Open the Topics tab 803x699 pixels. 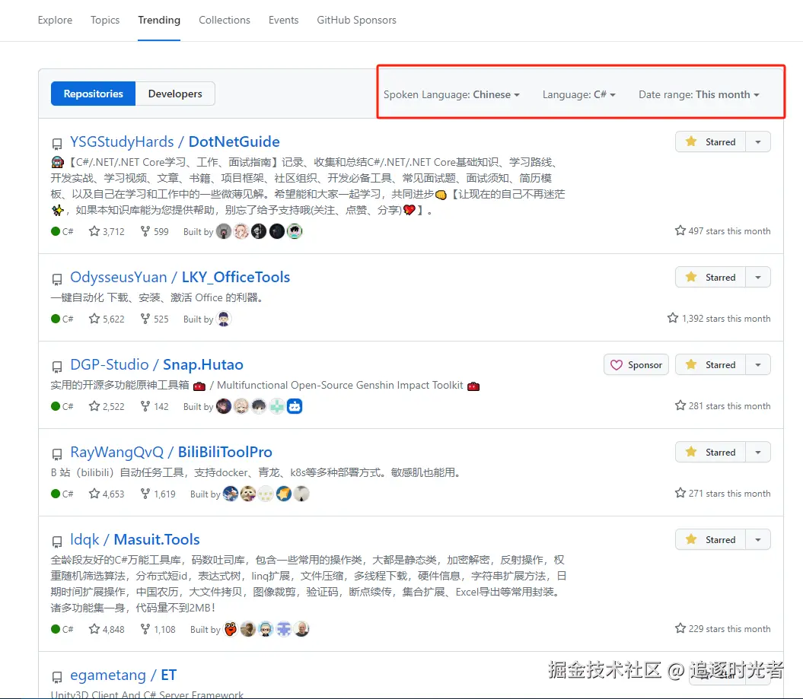tap(105, 20)
